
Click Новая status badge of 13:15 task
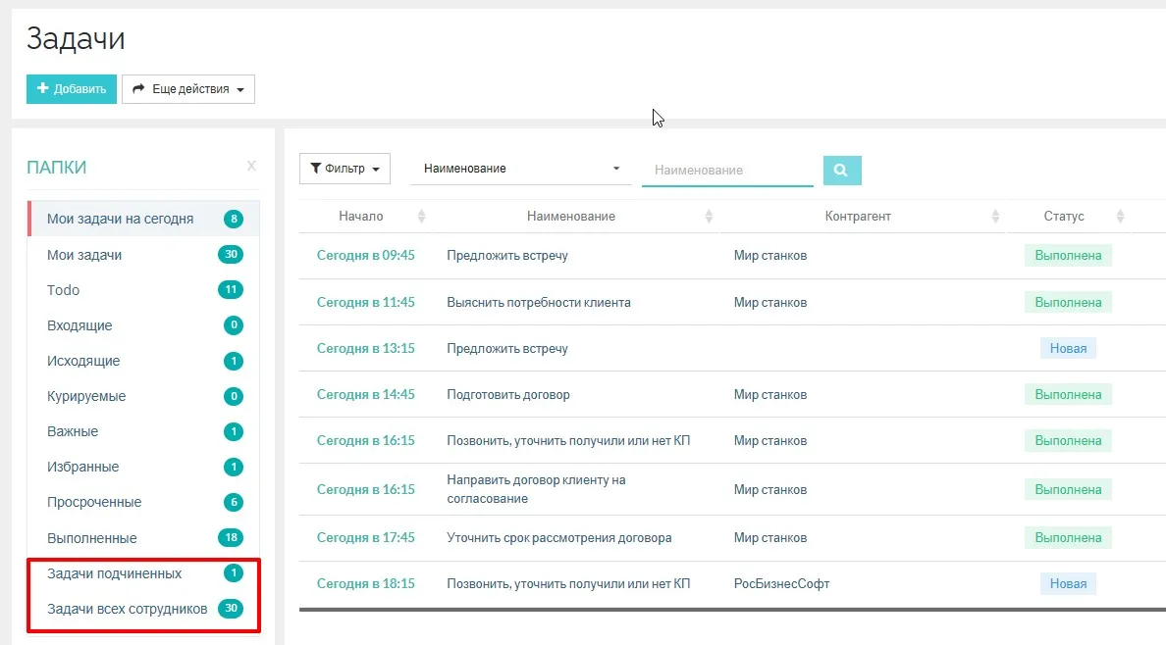[1068, 348]
